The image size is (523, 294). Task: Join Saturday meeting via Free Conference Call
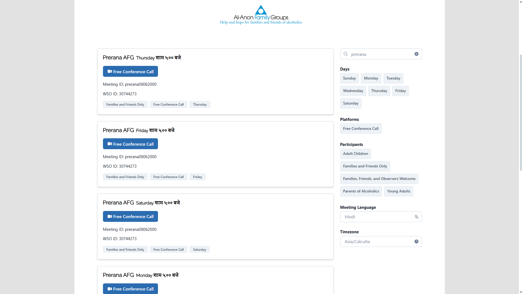130,216
